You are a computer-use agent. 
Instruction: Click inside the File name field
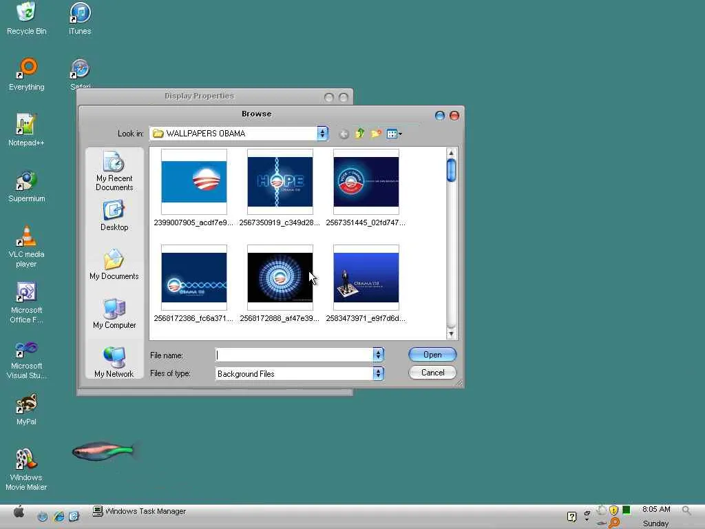coord(294,355)
